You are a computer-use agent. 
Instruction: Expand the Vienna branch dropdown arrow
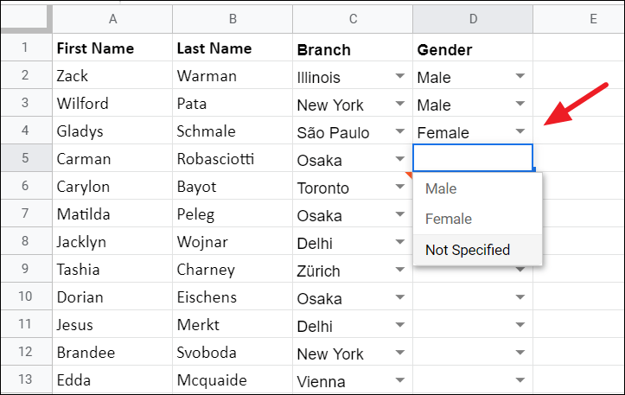pyautogui.click(x=399, y=380)
